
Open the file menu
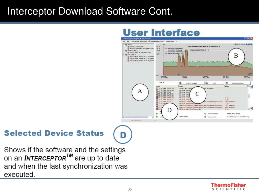[124, 41]
